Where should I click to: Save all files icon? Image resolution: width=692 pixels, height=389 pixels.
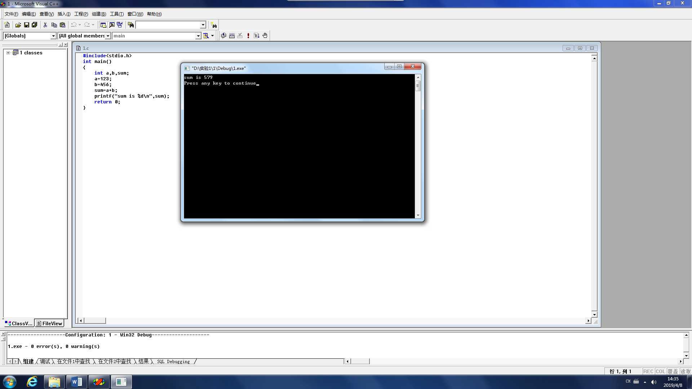click(35, 25)
